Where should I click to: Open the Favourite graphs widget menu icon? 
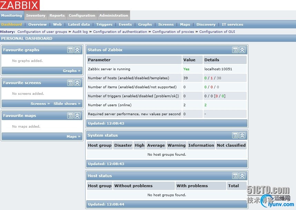[x=70, y=50]
